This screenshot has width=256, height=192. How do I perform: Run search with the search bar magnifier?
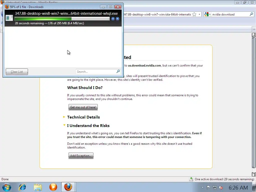pyautogui.click(x=251, y=14)
